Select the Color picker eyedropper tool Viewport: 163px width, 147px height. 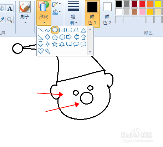tap(2, 20)
